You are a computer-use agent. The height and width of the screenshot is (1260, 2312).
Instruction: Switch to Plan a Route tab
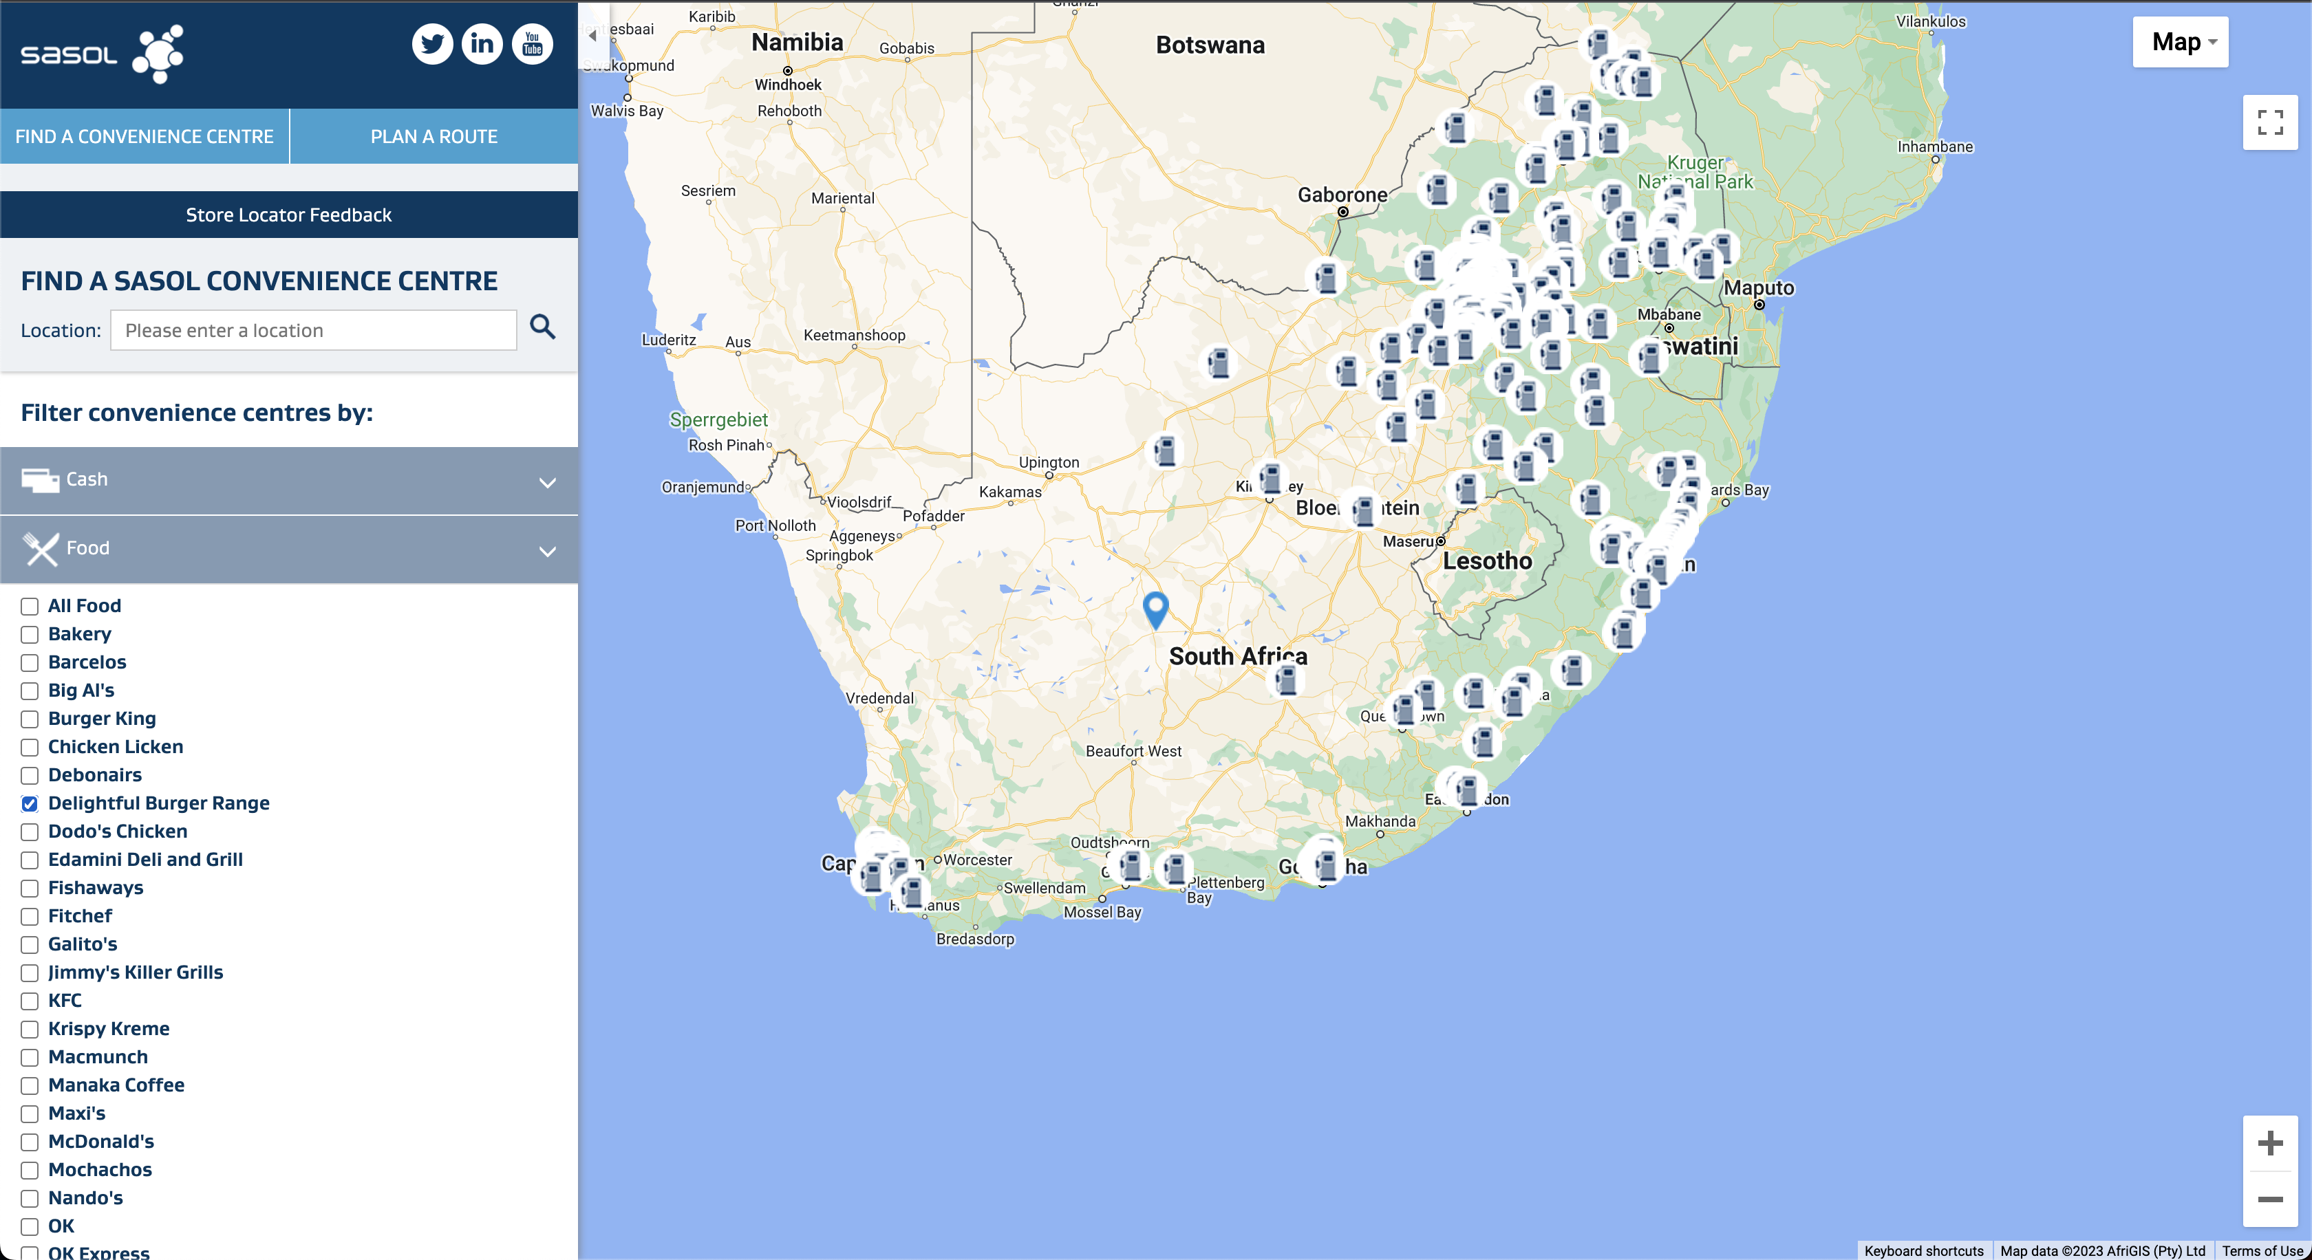pyautogui.click(x=433, y=136)
